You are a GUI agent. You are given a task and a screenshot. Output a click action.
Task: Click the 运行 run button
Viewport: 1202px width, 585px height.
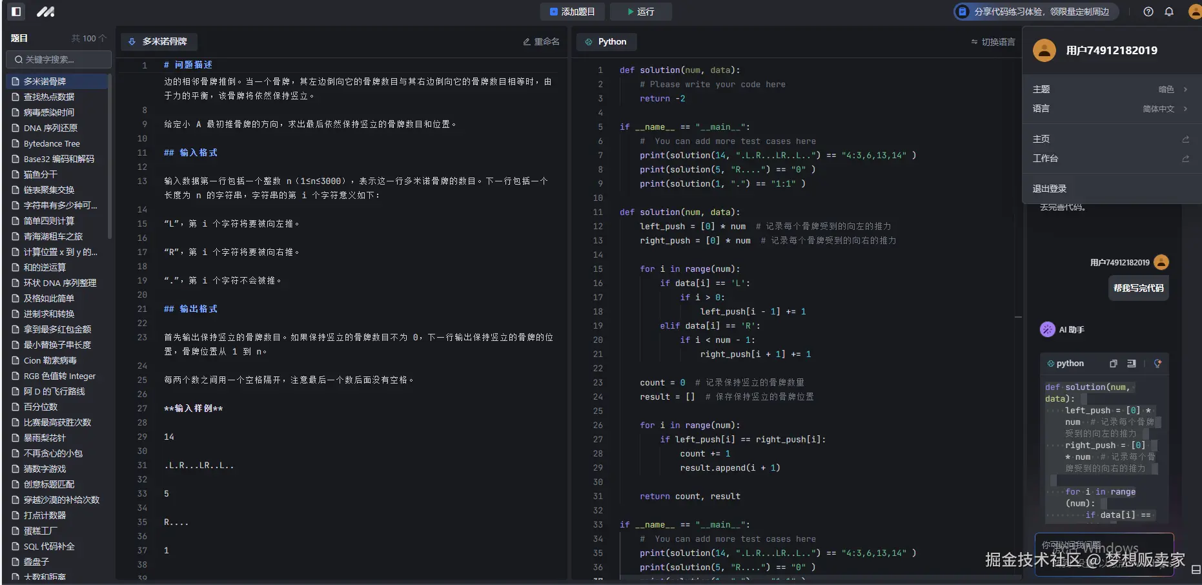coord(640,12)
